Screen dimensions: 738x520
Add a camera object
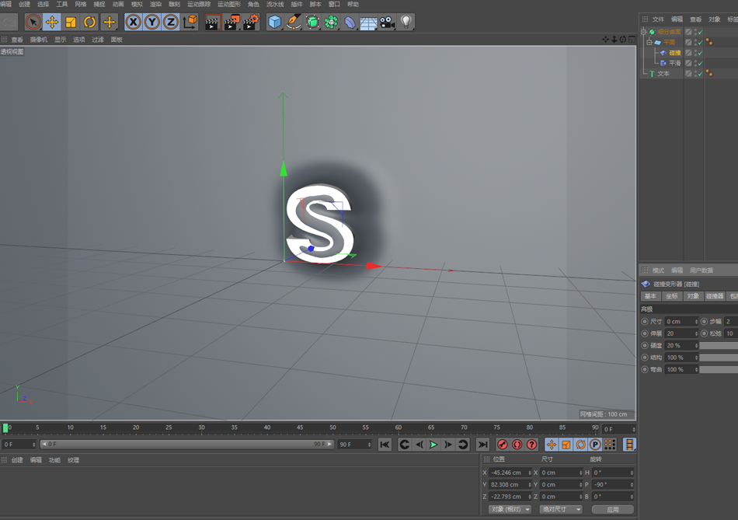[x=387, y=22]
